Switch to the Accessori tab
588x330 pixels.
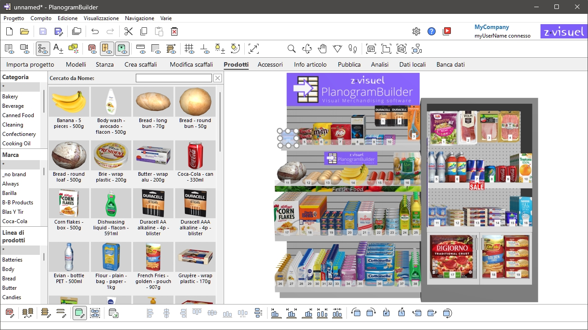click(270, 64)
